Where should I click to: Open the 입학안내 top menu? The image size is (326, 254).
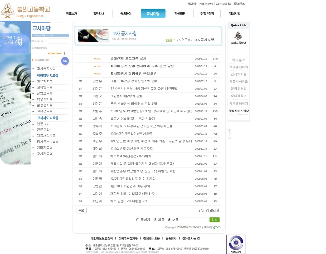99,14
